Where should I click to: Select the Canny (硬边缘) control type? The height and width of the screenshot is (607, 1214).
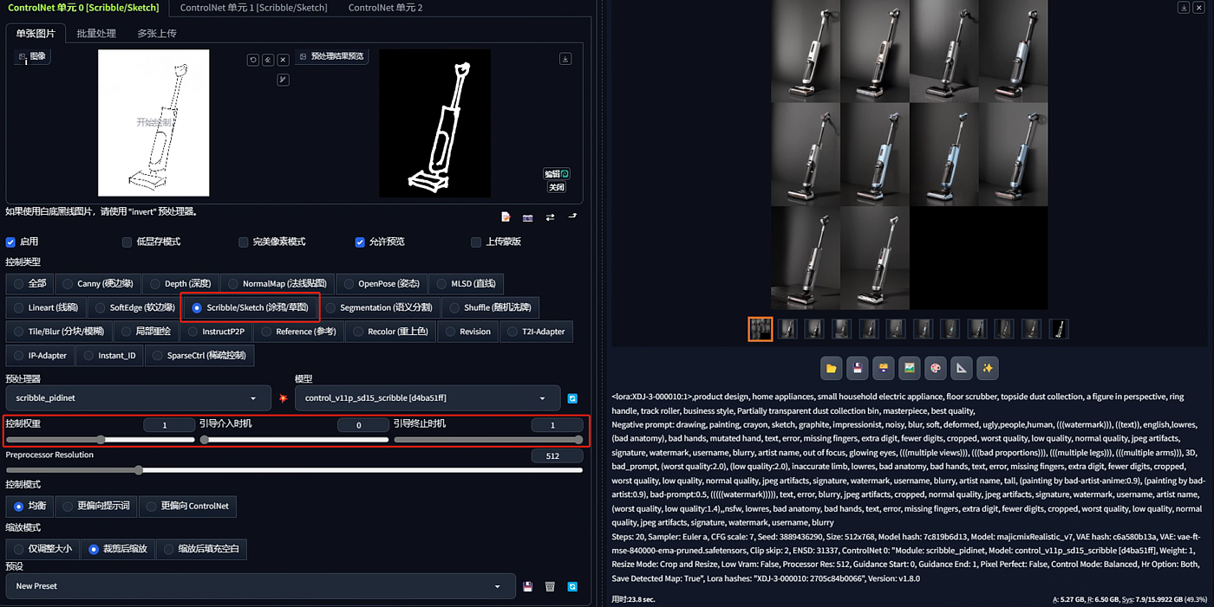pyautogui.click(x=99, y=283)
